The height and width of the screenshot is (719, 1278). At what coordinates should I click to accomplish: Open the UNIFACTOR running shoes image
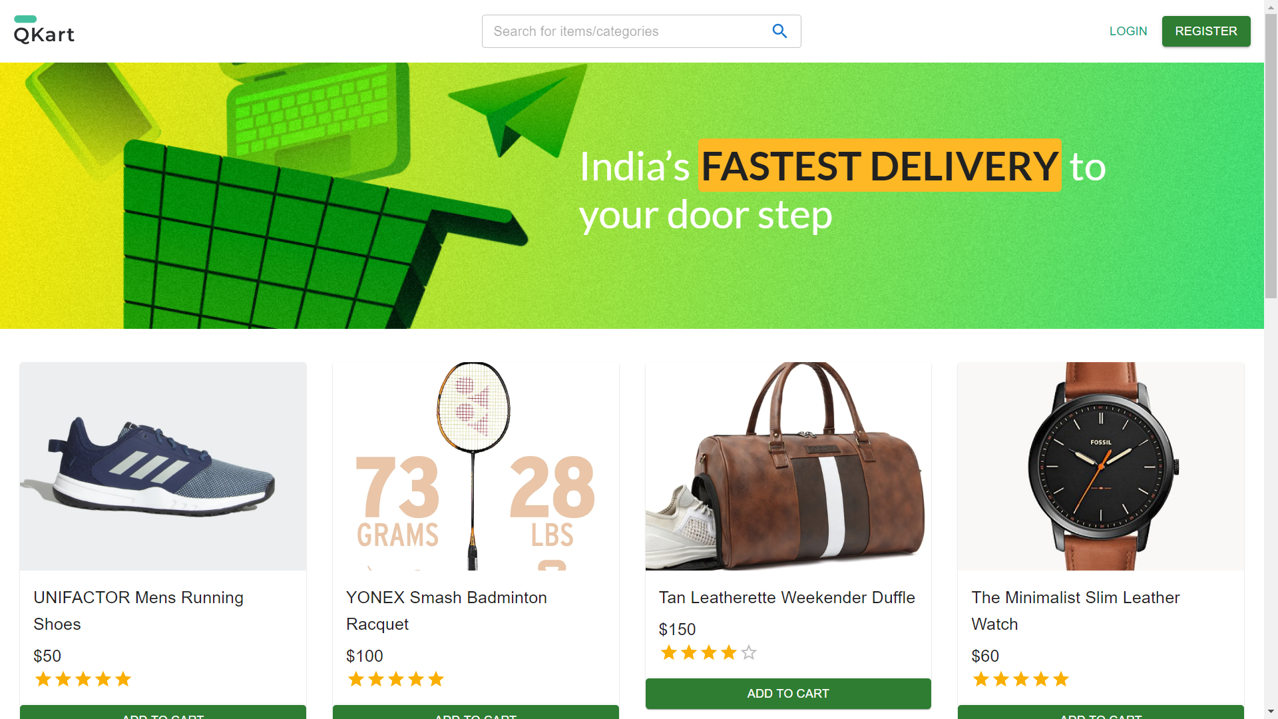[x=163, y=466]
